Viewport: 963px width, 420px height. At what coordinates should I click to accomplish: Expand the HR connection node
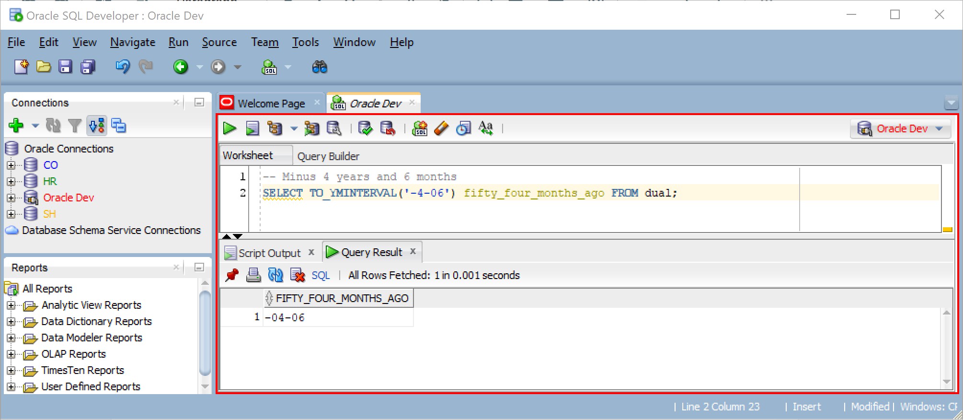tap(11, 182)
